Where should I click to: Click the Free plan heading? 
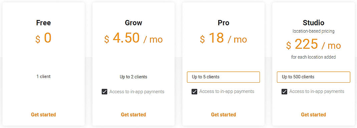(x=43, y=23)
